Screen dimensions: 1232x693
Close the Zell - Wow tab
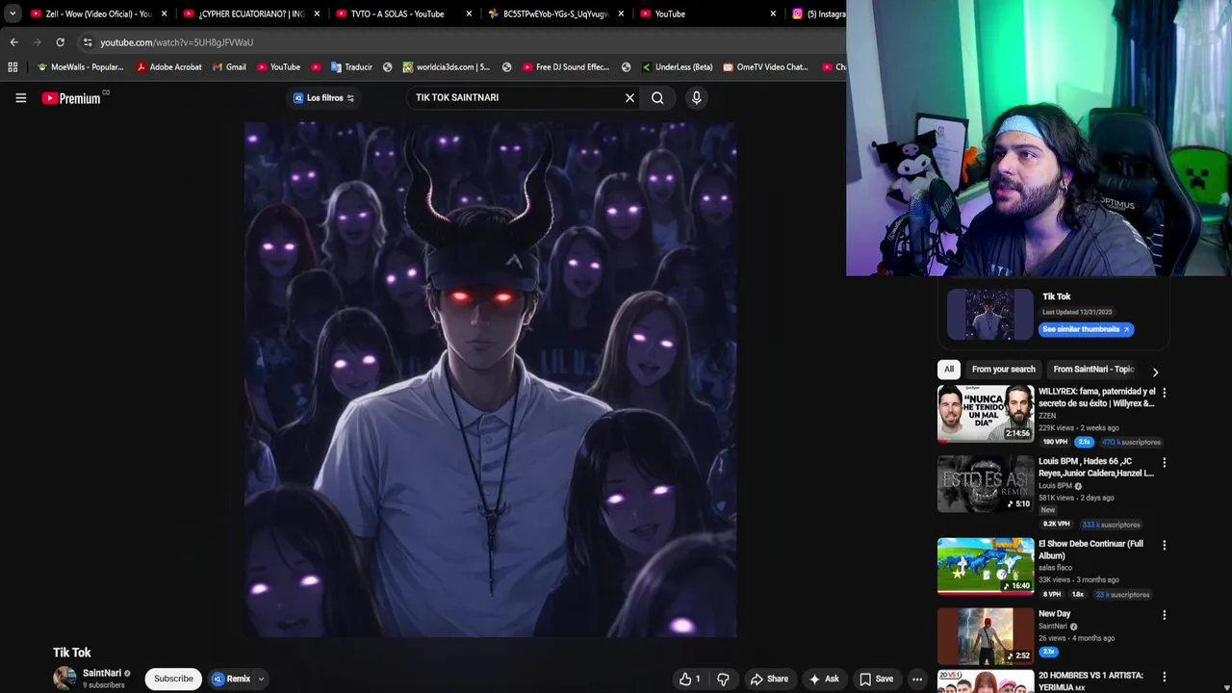164,13
